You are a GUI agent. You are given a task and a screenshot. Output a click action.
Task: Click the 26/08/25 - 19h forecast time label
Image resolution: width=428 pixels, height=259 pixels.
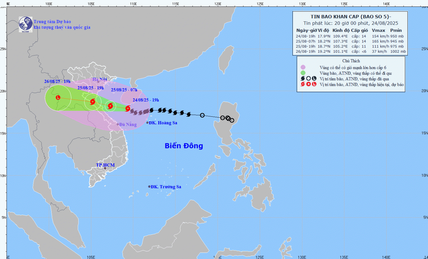click(x=57, y=82)
